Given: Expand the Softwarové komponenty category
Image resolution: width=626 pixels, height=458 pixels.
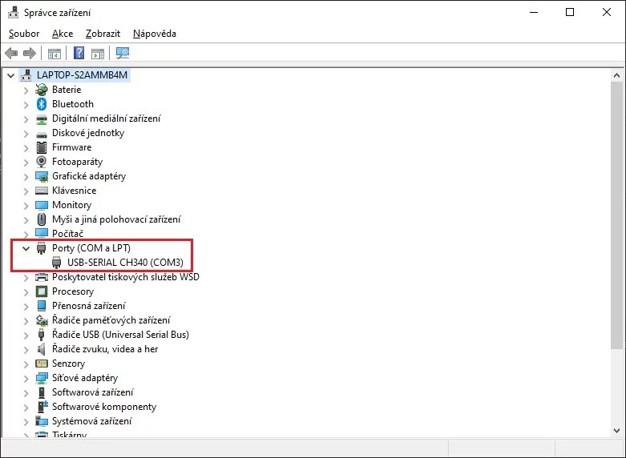Looking at the screenshot, I should 26,407.
